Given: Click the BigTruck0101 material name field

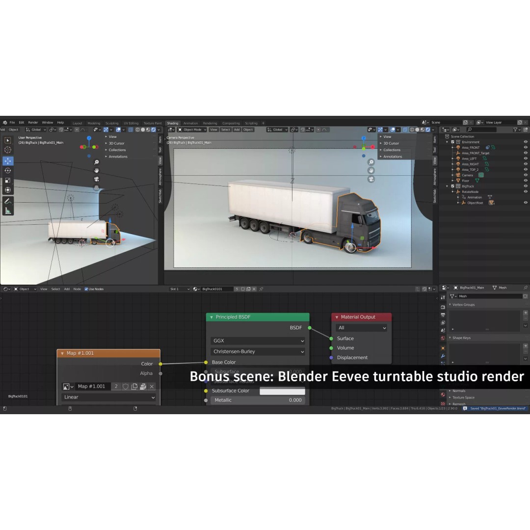Looking at the screenshot, I should click(217, 289).
